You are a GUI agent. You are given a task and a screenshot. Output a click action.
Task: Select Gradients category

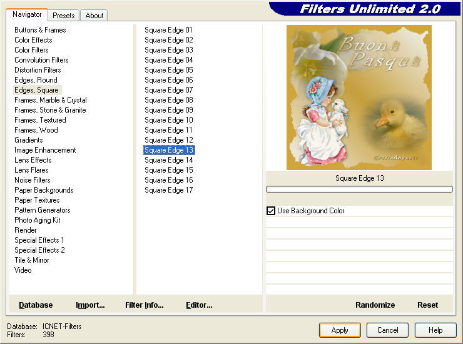point(29,140)
